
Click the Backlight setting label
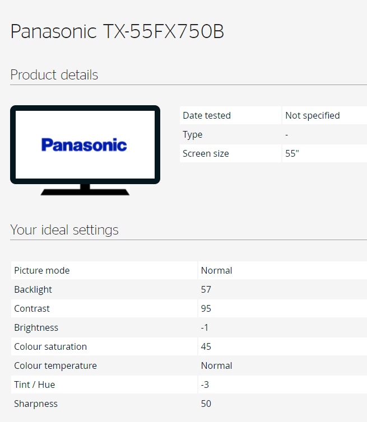pyautogui.click(x=33, y=289)
